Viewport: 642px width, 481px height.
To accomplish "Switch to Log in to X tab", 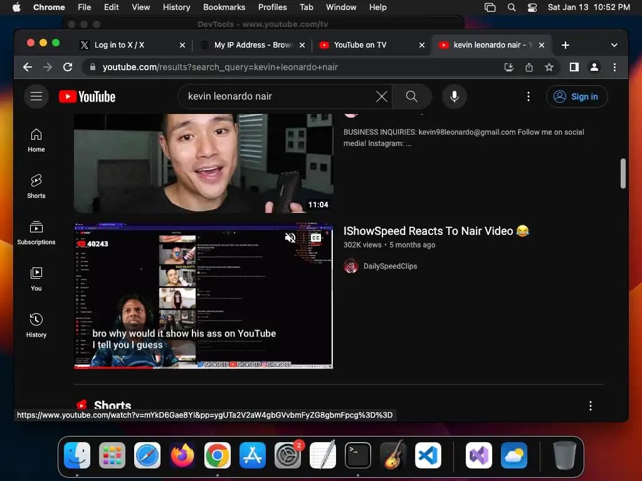I will pyautogui.click(x=131, y=45).
